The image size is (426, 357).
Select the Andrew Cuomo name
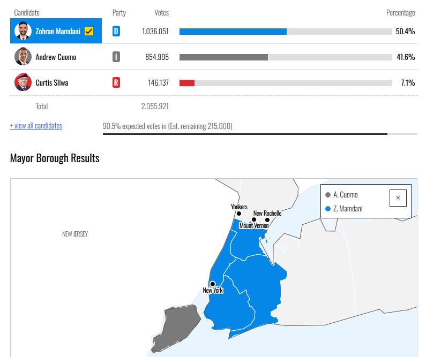[x=56, y=57]
